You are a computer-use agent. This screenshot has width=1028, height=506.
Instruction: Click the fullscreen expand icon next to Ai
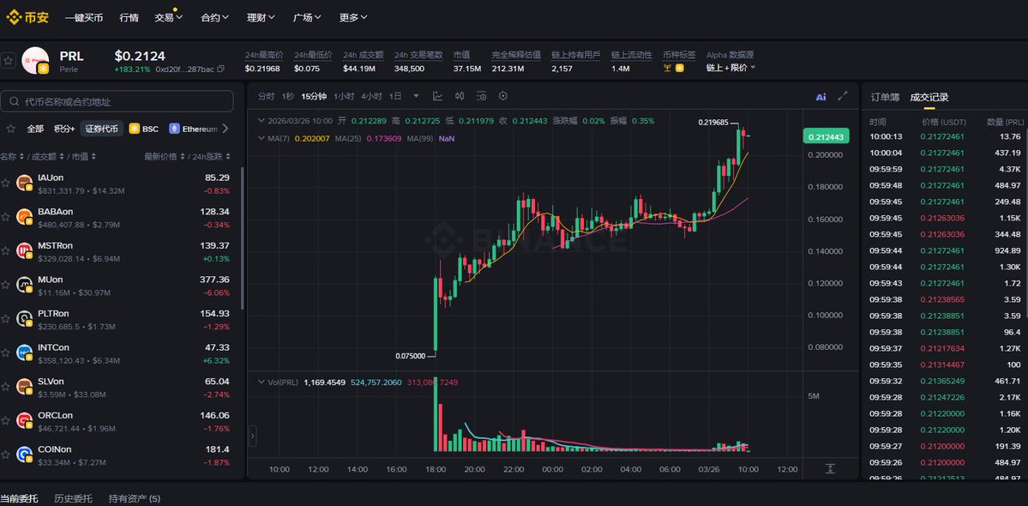pos(841,96)
